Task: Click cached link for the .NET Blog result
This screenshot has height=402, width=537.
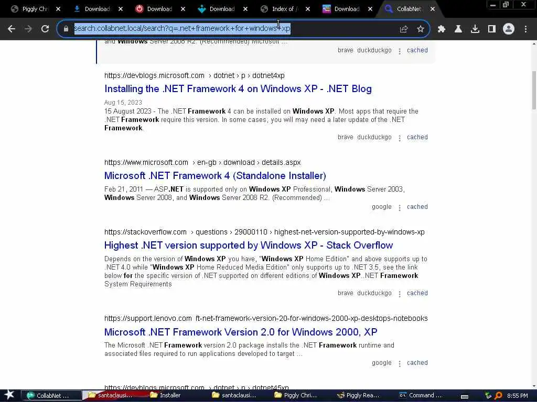Action: pyautogui.click(x=417, y=137)
